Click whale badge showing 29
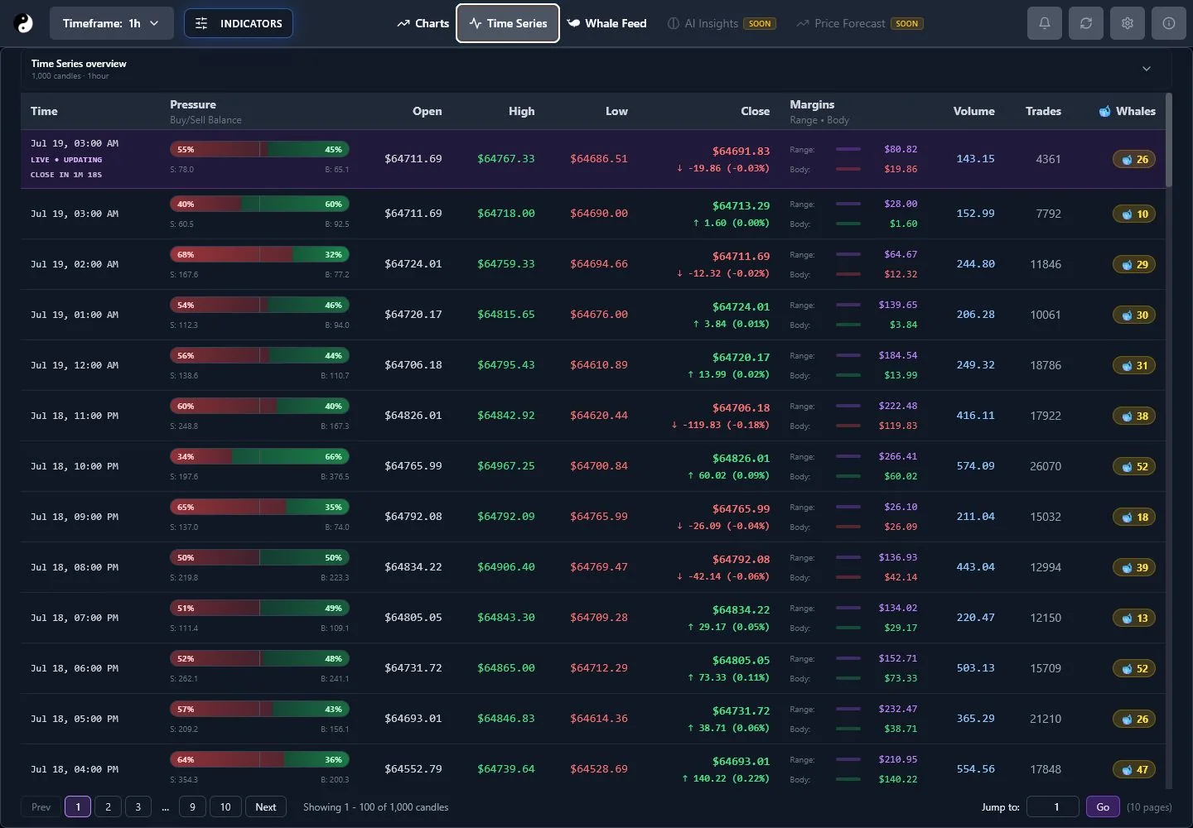 click(x=1134, y=264)
